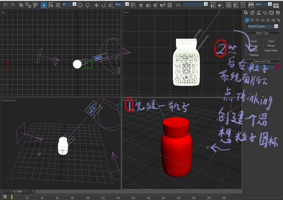Image resolution: width=283 pixels, height=200 pixels.
Task: Click the Redo arrow in toolbar
Action: [x=12, y=5]
